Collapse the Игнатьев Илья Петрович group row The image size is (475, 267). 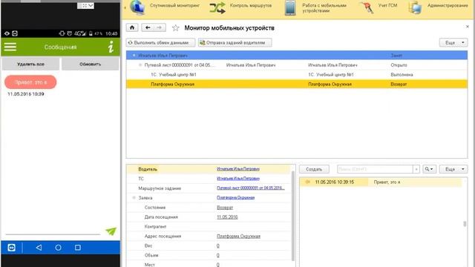tap(134, 56)
